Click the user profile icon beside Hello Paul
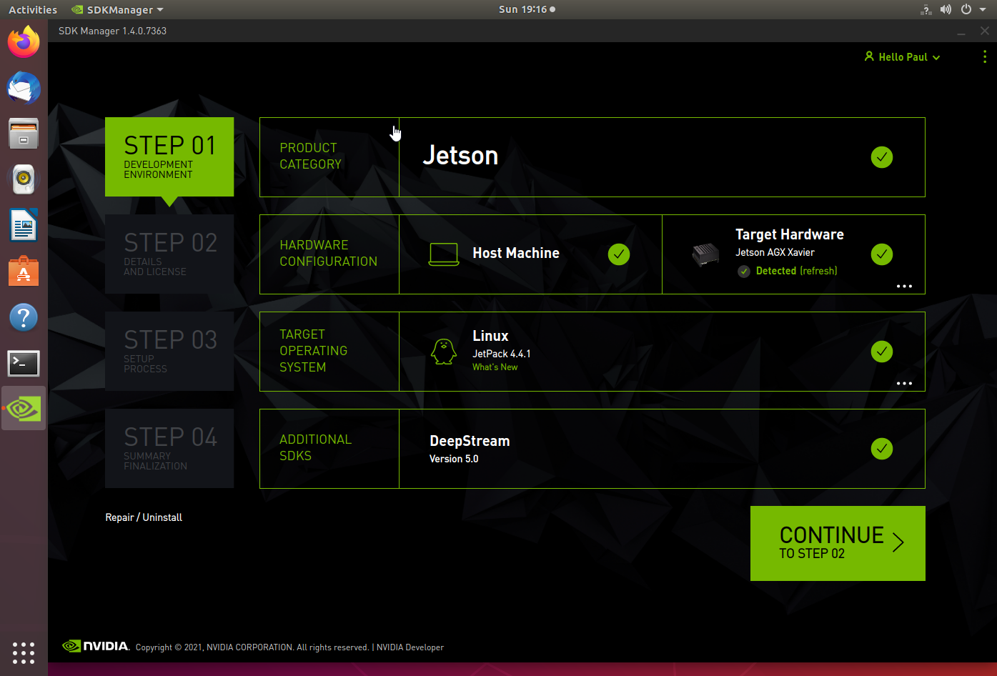Viewport: 997px width, 676px height. pos(869,56)
